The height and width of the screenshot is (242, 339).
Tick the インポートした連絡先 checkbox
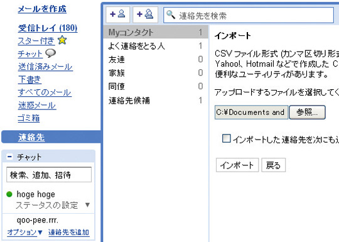(x=227, y=138)
